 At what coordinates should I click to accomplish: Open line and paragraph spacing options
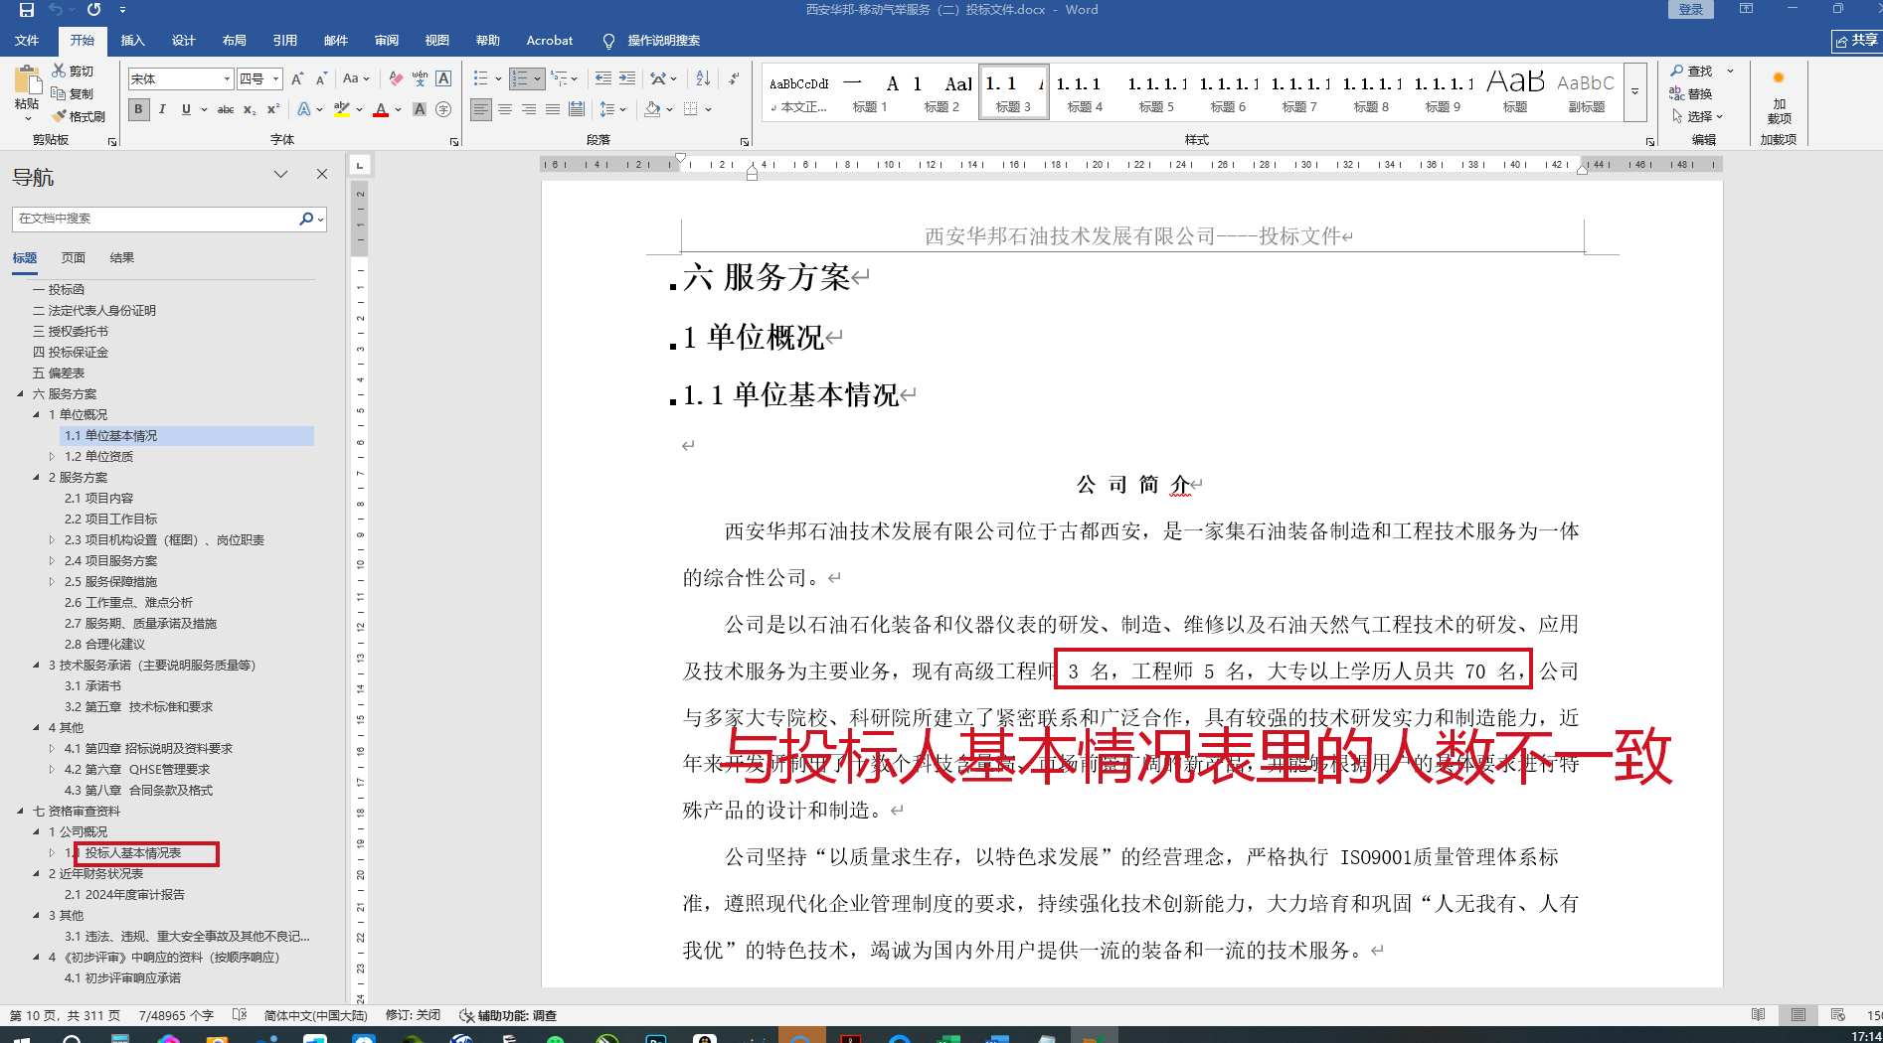(611, 109)
